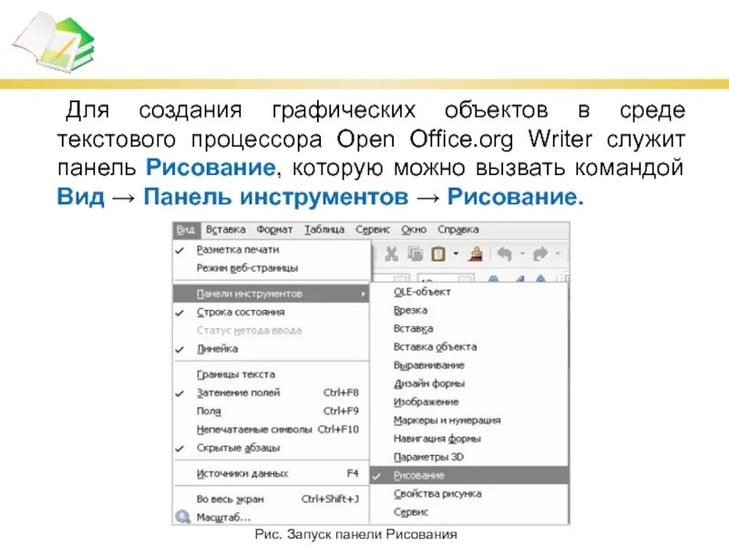Click the green books logo
Screen dimensions: 729x547
[x=53, y=42]
